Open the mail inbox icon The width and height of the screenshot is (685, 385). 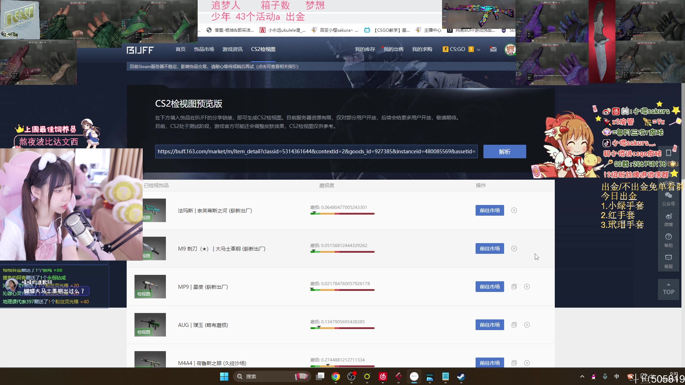(x=493, y=49)
